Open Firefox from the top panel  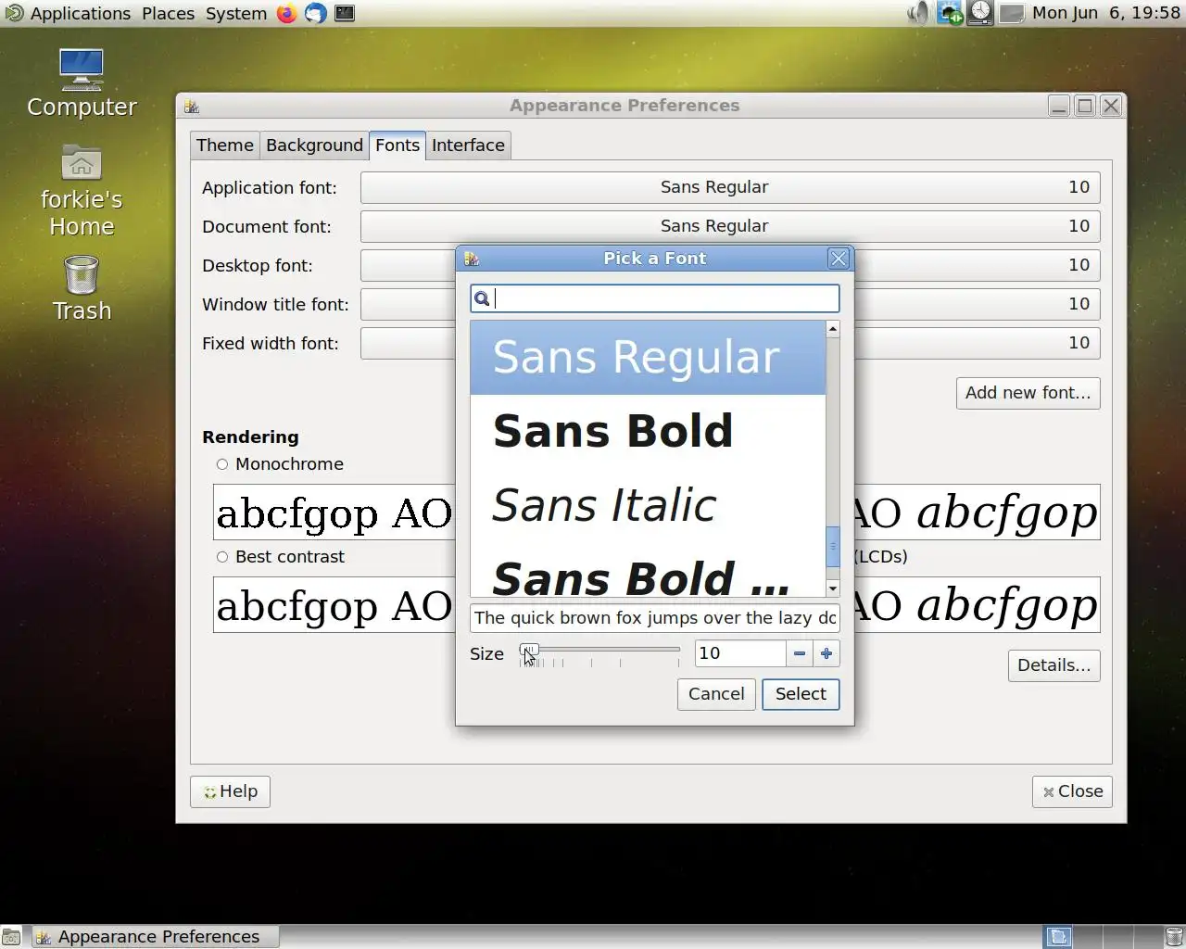(287, 13)
